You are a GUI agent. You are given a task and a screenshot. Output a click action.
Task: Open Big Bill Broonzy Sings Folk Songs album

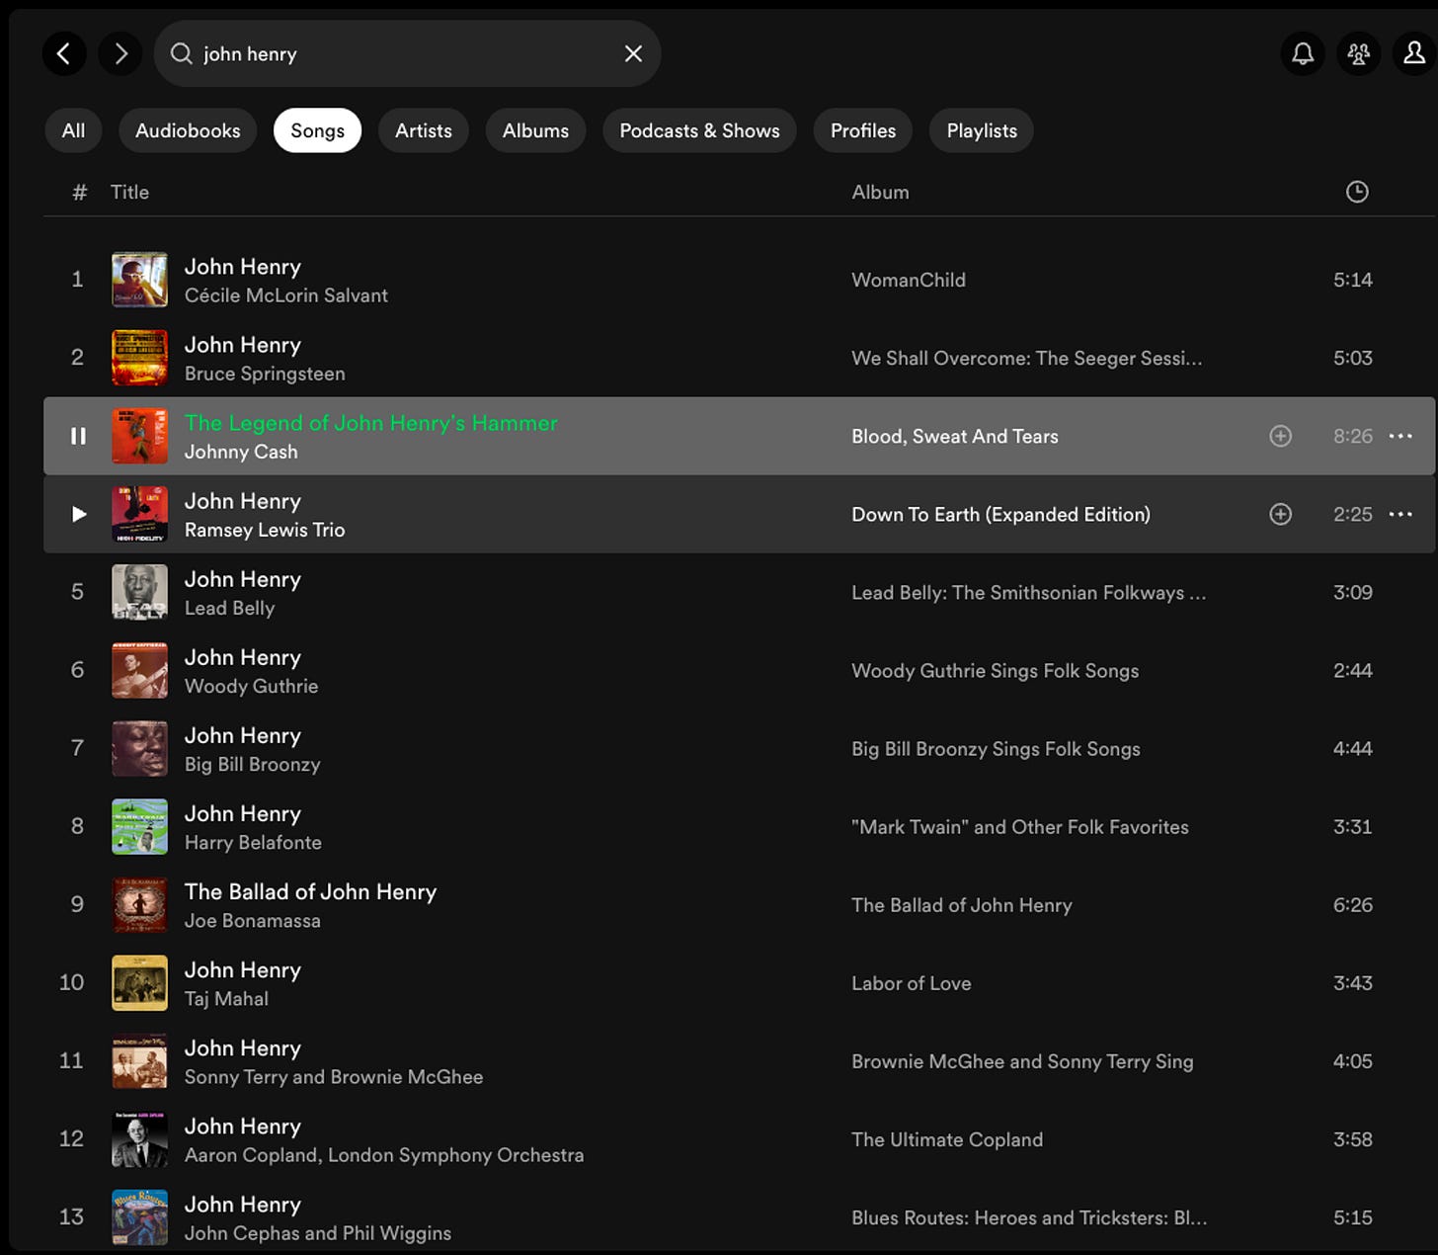[x=996, y=748]
